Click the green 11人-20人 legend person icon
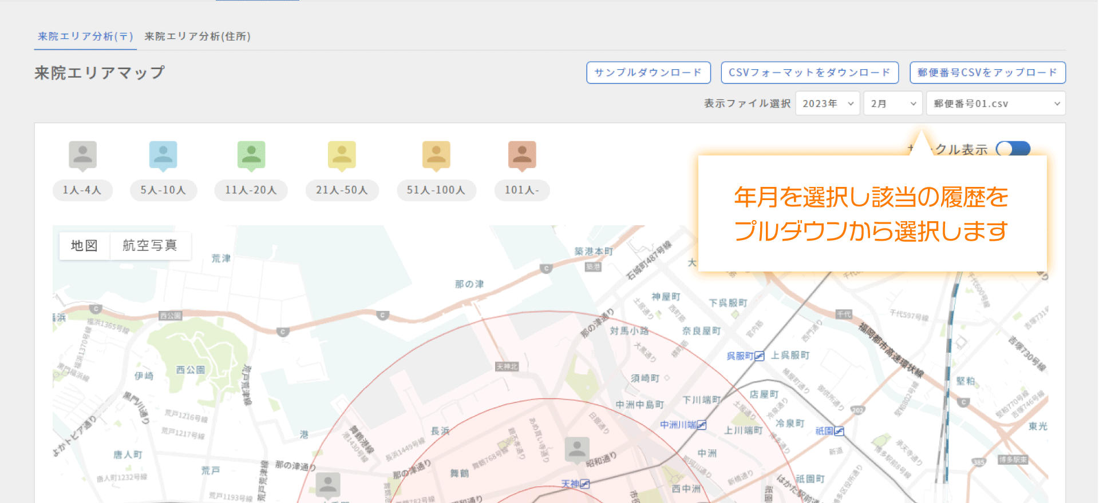 251,155
